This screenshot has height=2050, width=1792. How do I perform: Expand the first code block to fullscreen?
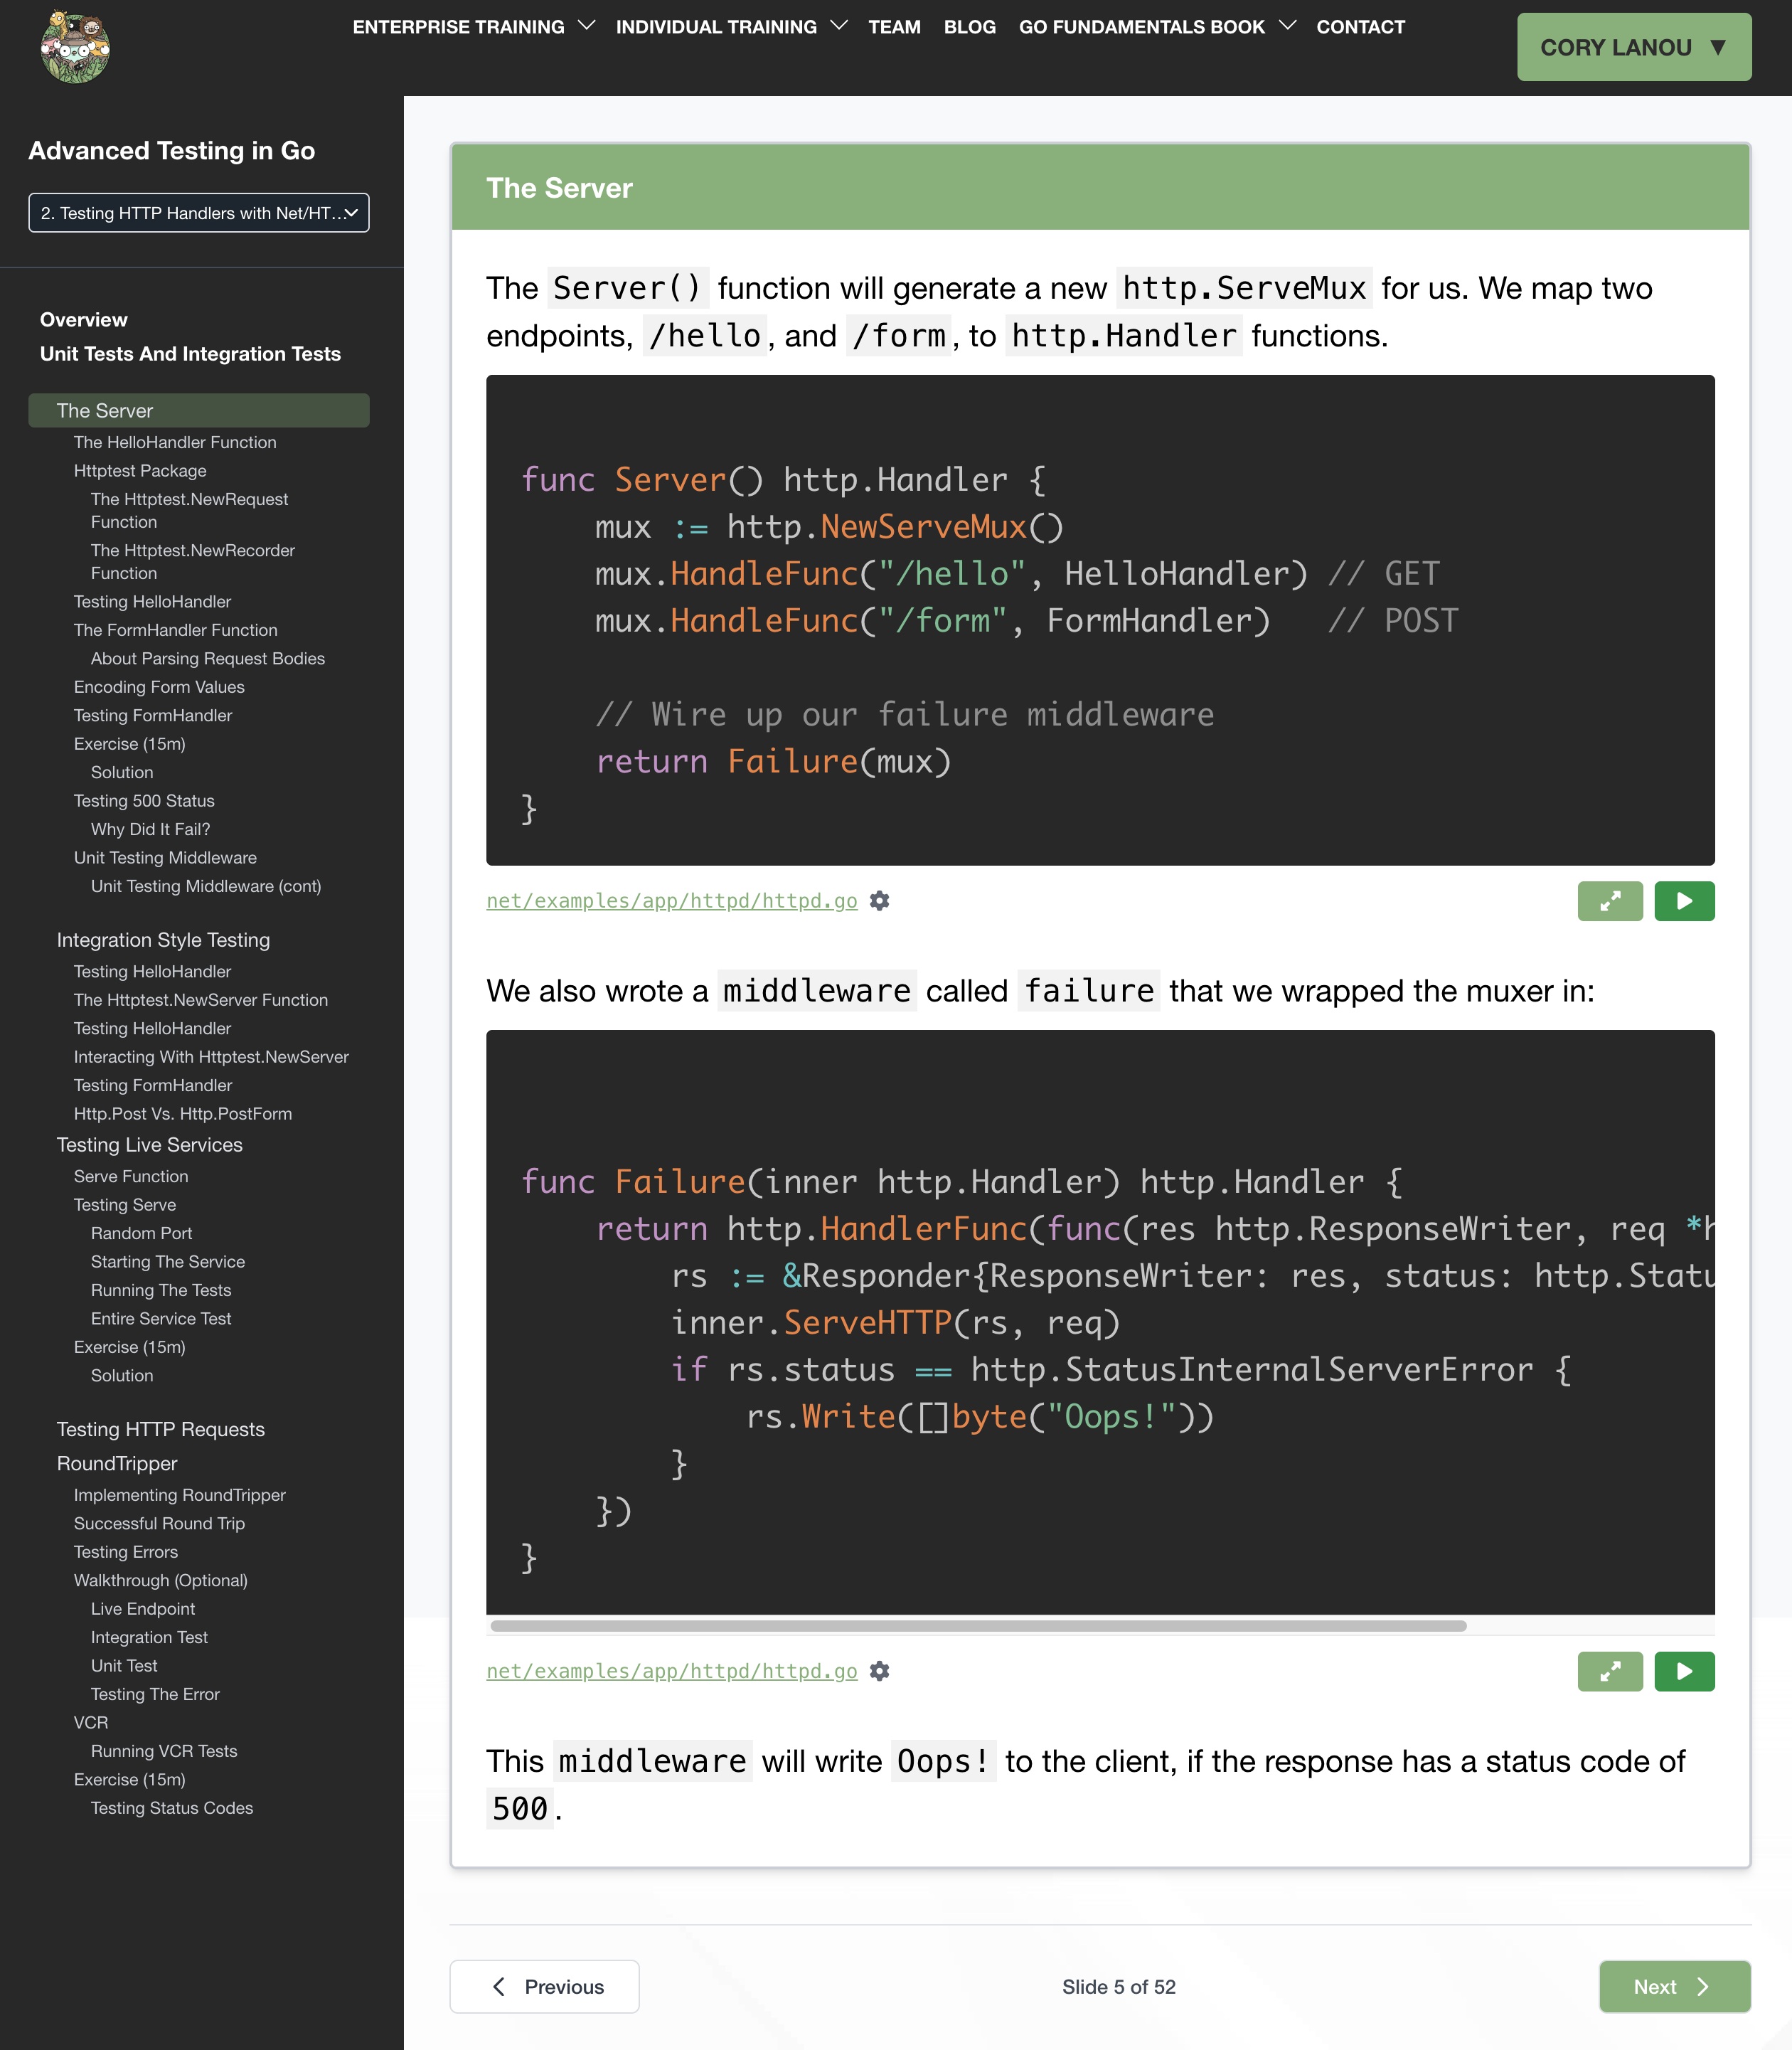coord(1610,901)
